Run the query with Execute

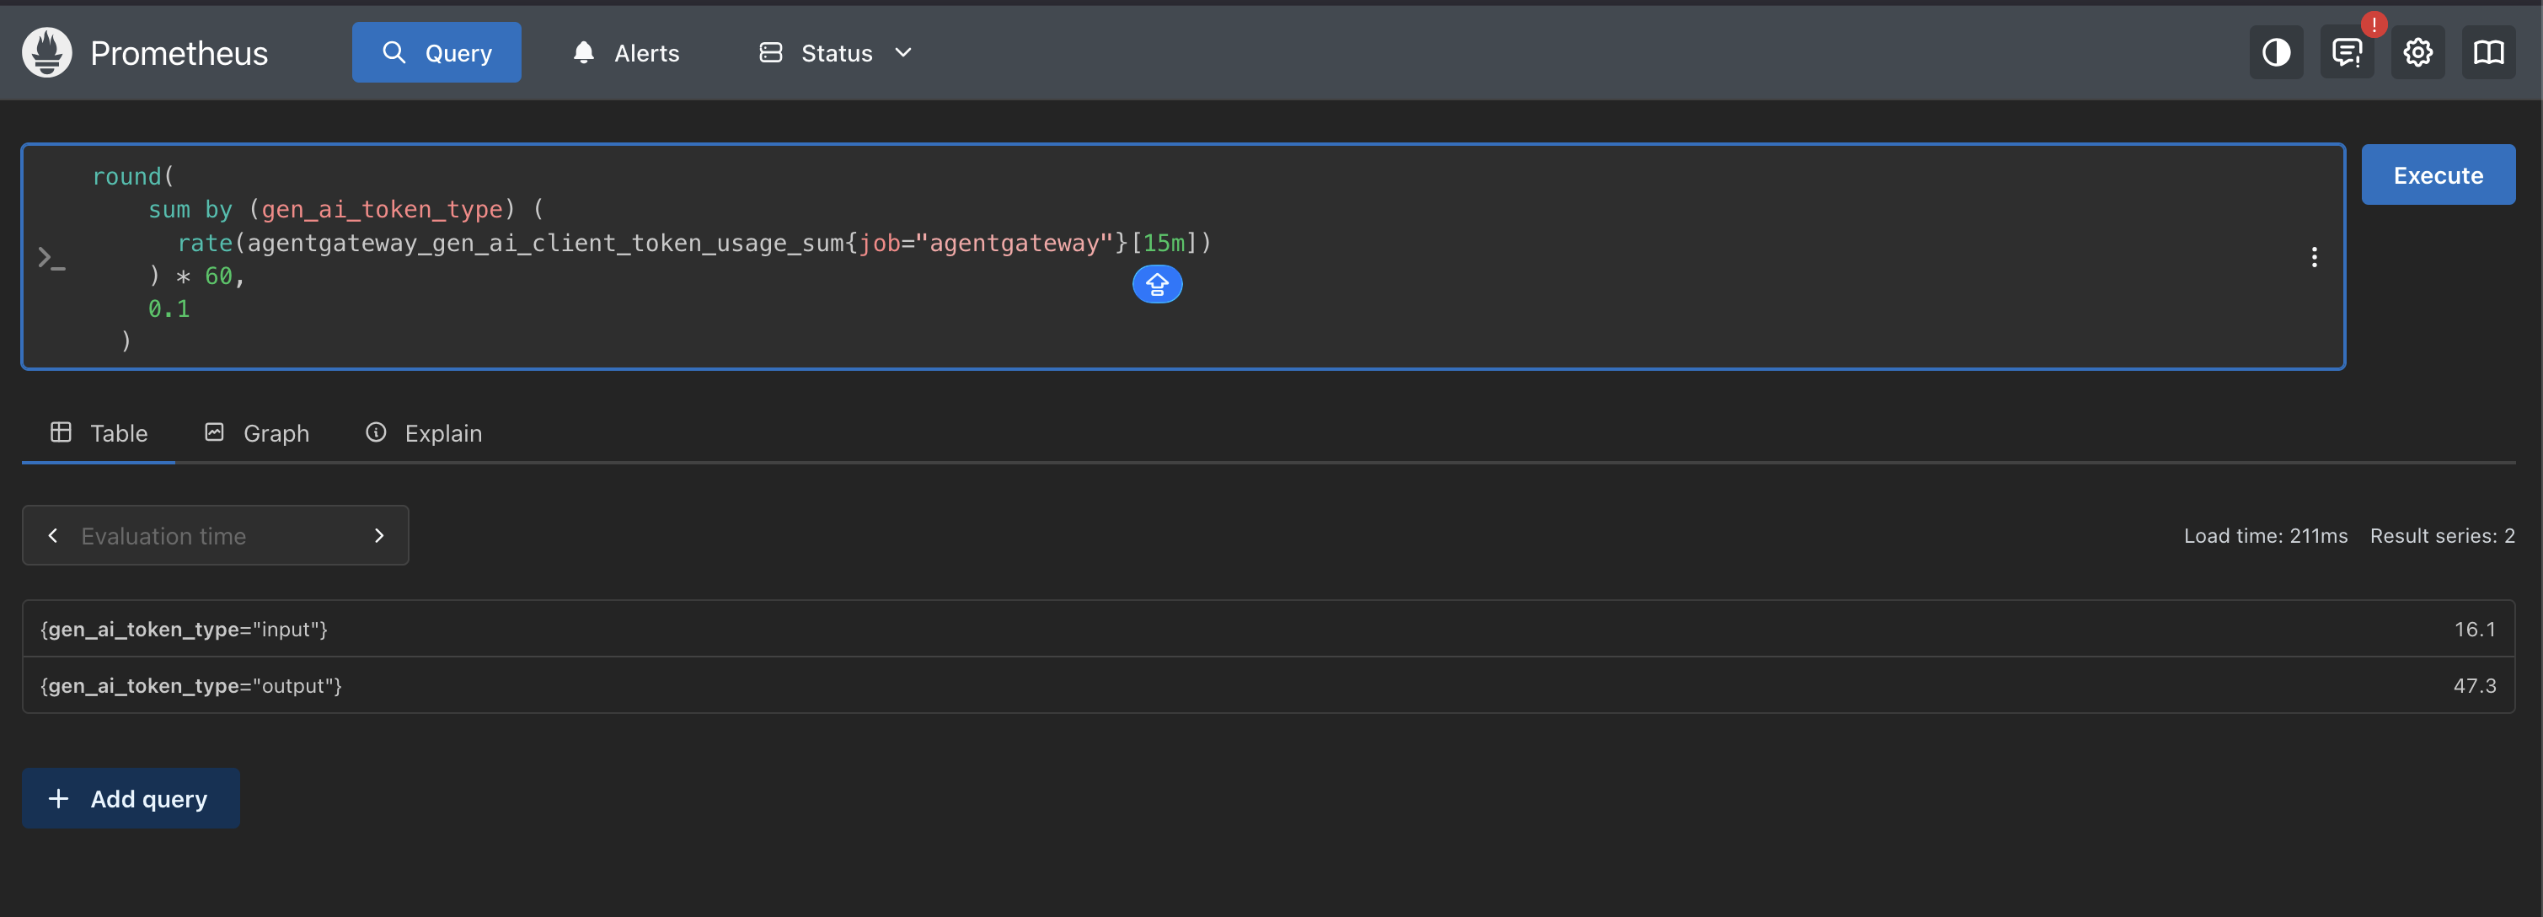(x=2438, y=174)
